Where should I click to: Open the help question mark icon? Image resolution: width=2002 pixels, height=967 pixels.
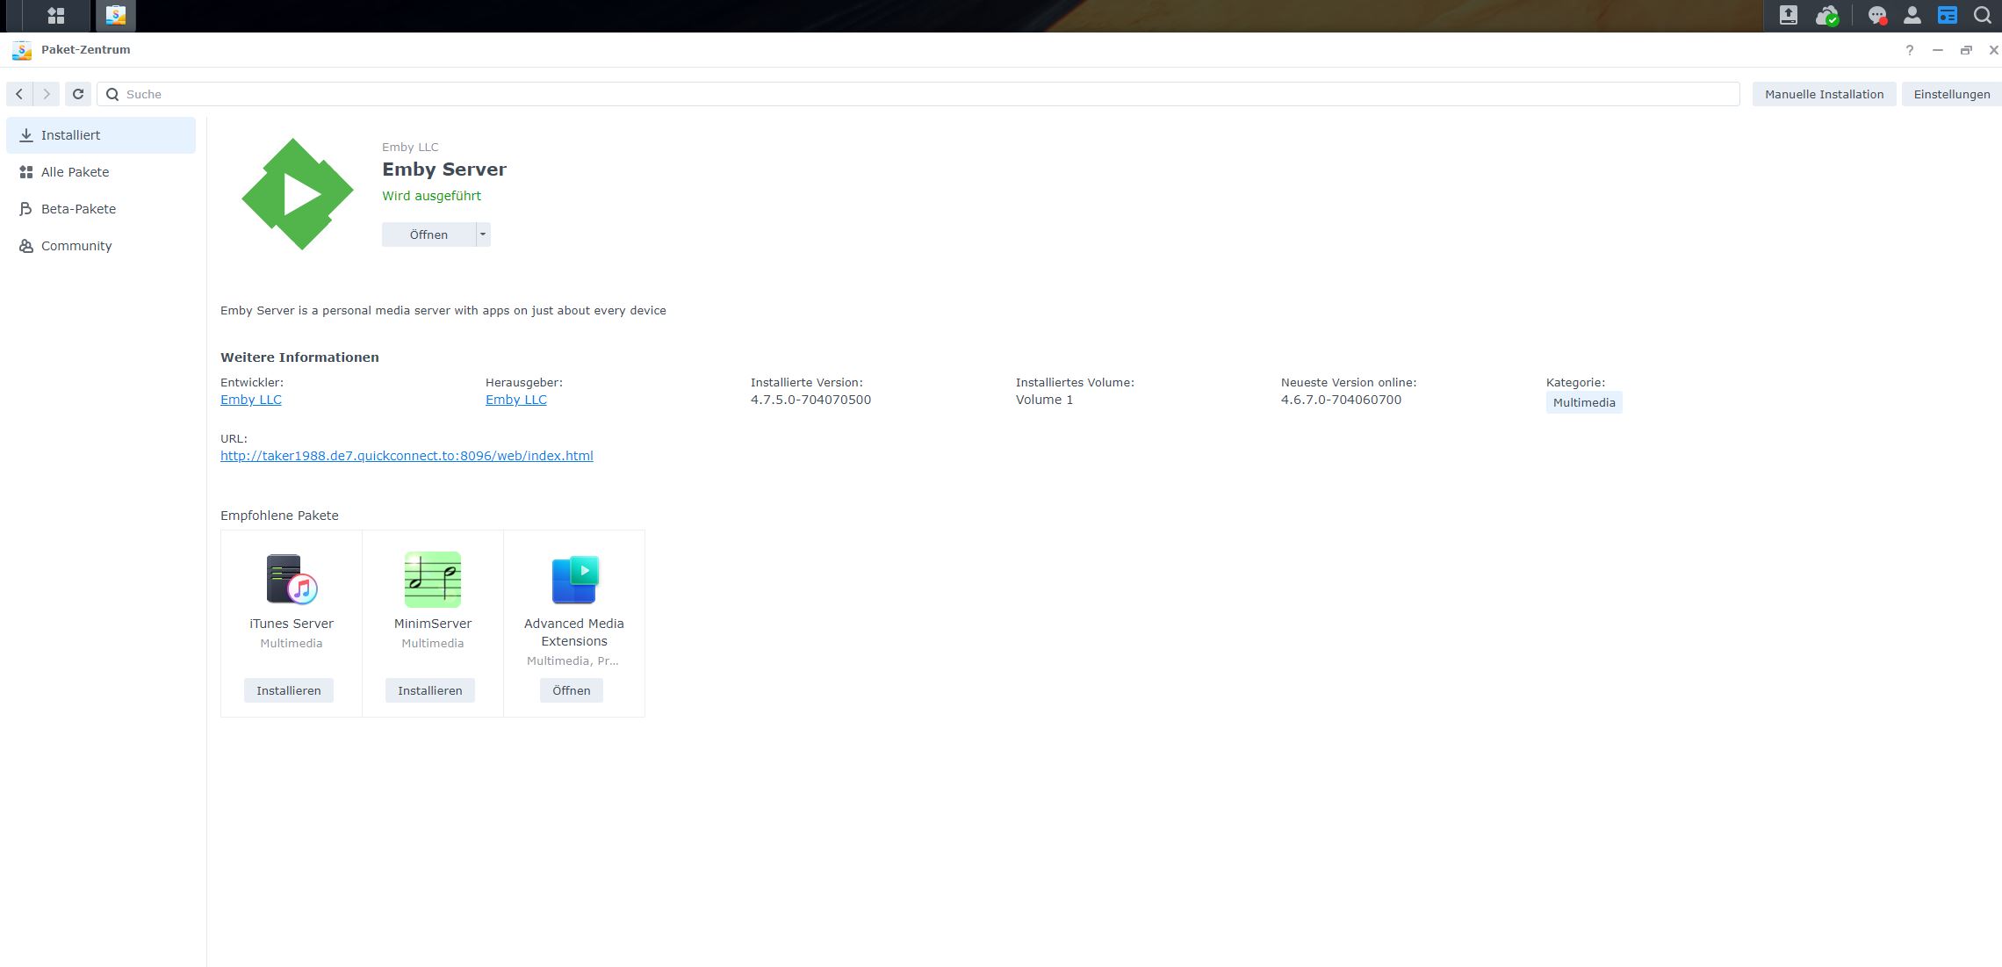1909,50
